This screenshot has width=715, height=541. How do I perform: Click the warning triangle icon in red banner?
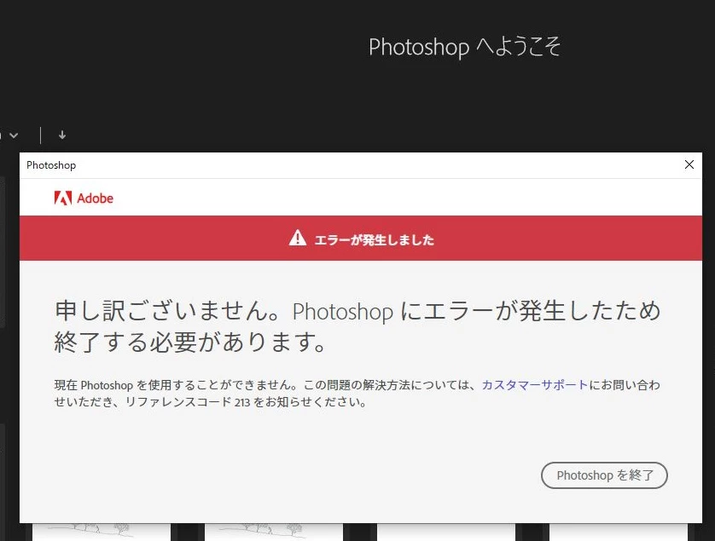297,239
